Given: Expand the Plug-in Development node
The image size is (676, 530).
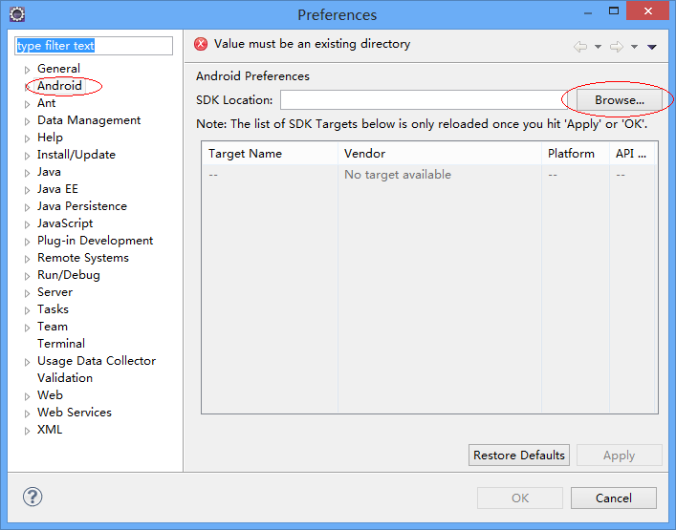Looking at the screenshot, I should tap(27, 242).
